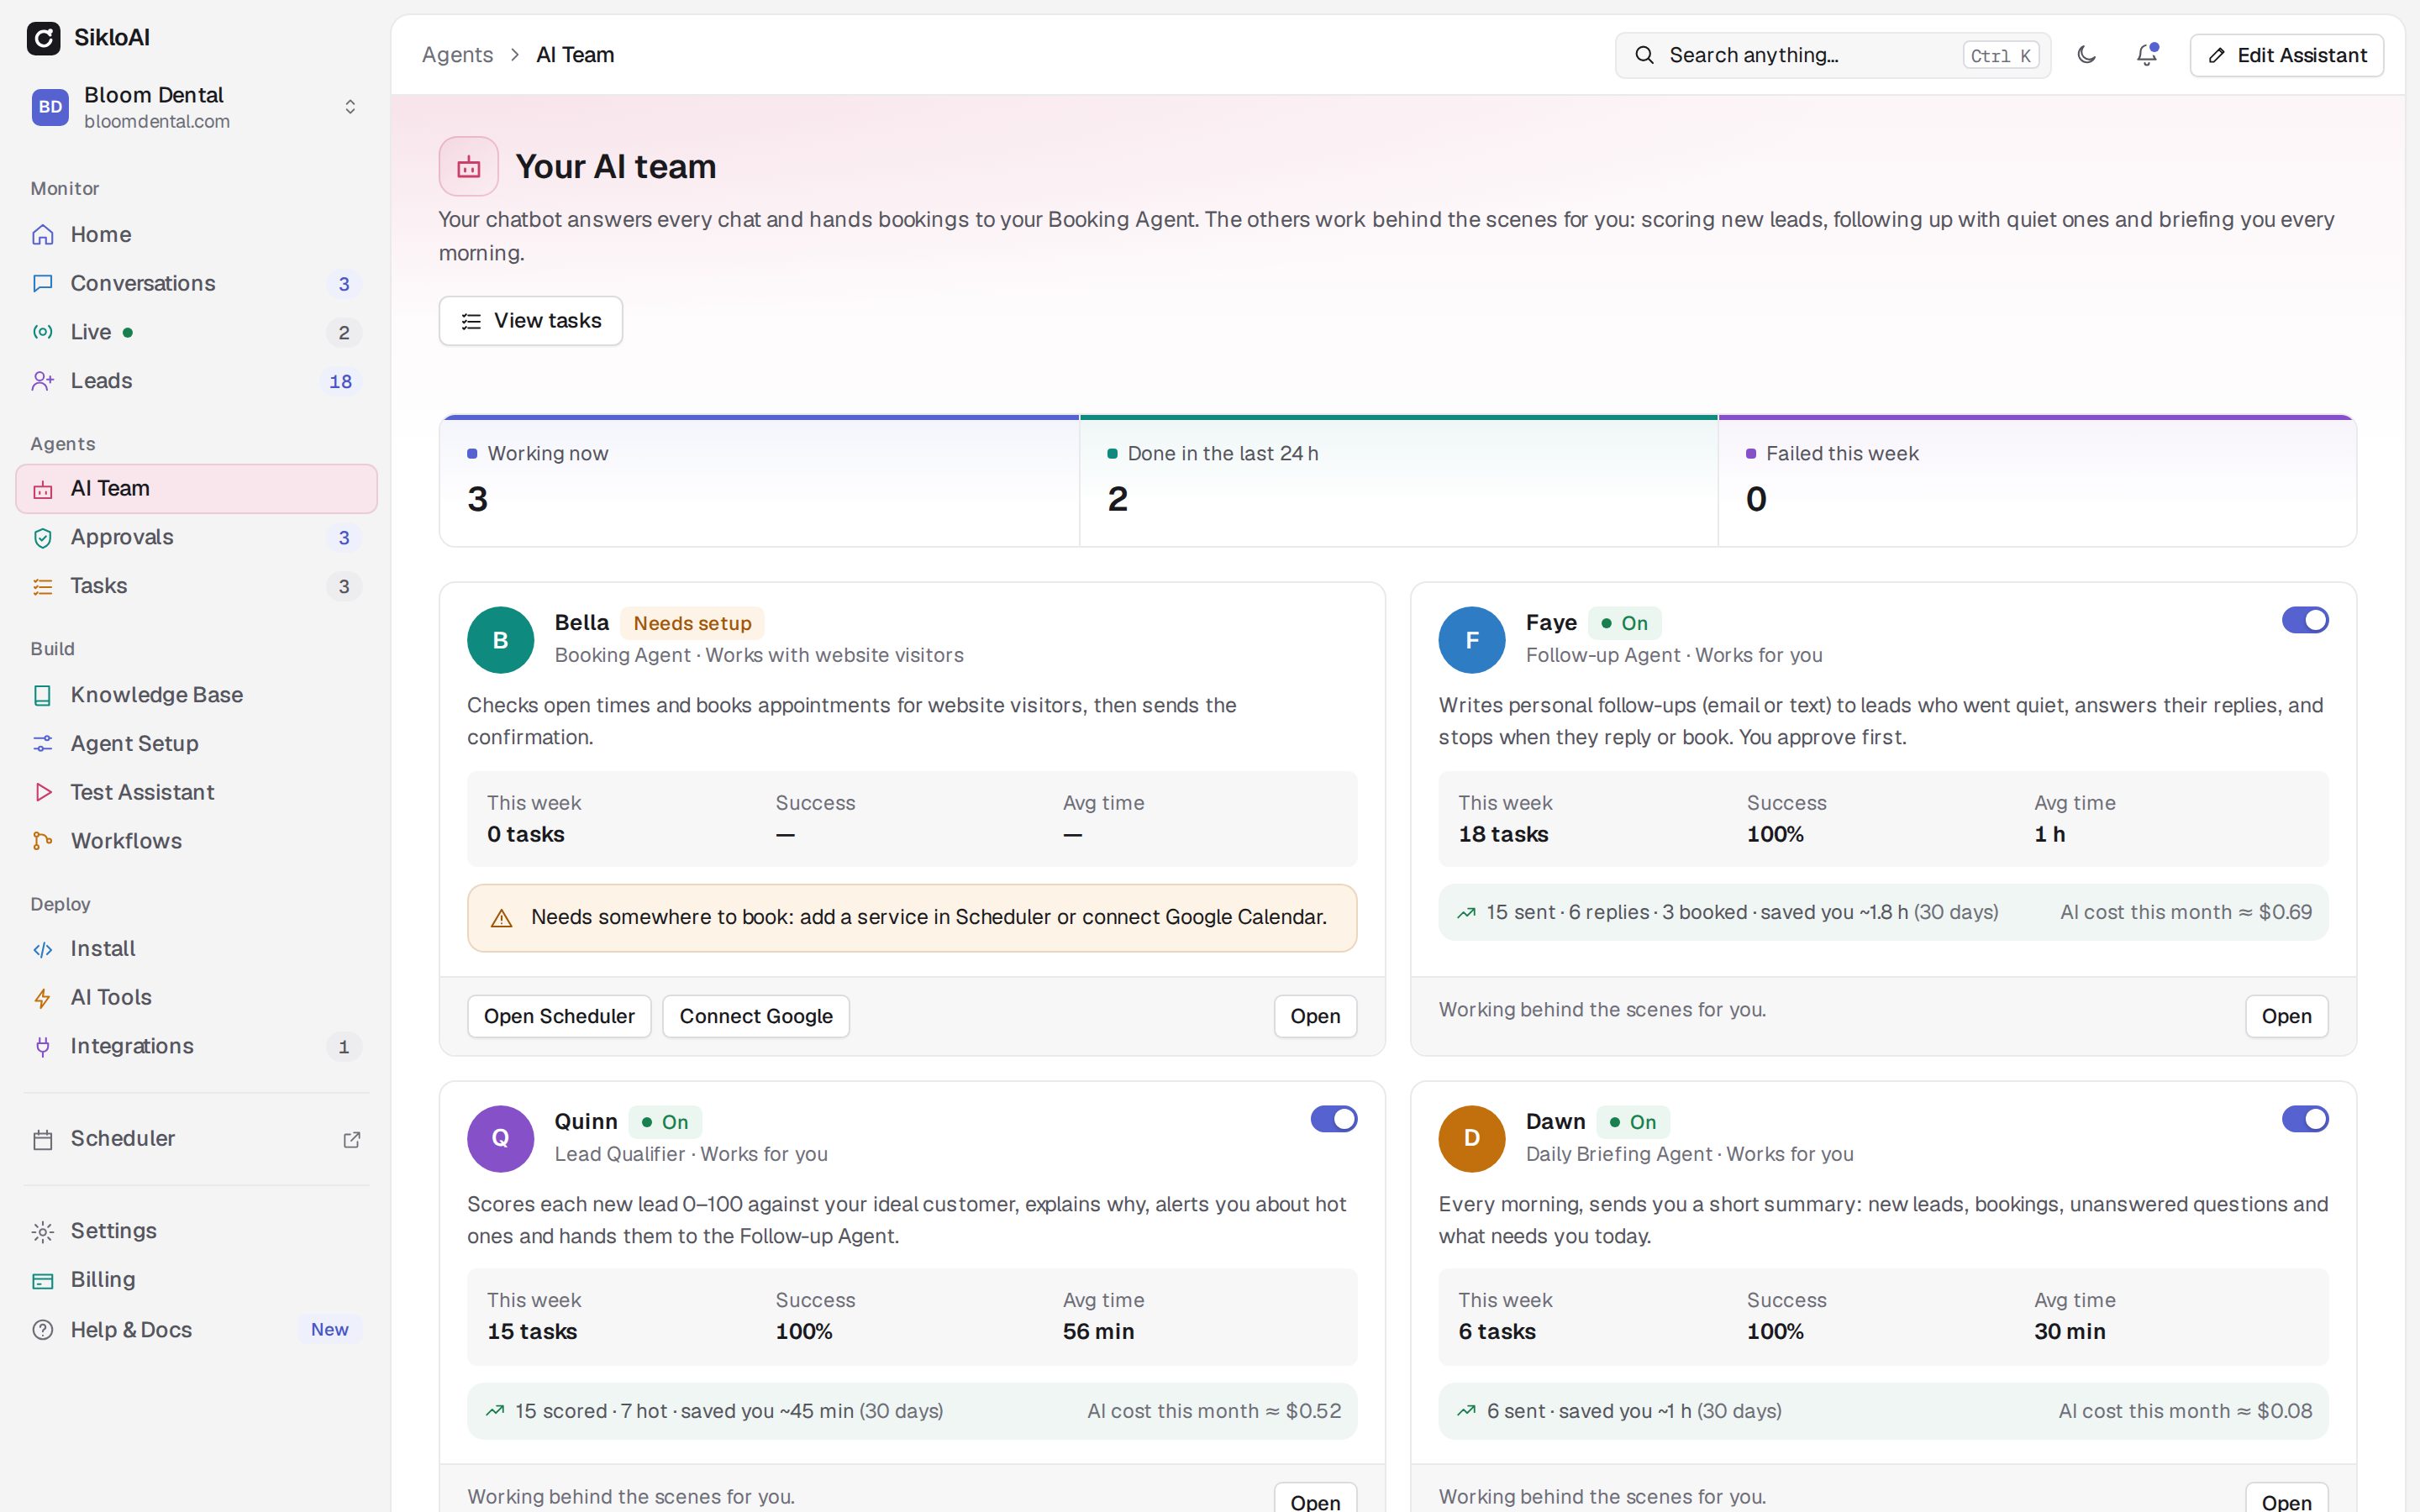Image resolution: width=2420 pixels, height=1512 pixels.
Task: Click Bella's avatar circle
Action: pyautogui.click(x=500, y=639)
